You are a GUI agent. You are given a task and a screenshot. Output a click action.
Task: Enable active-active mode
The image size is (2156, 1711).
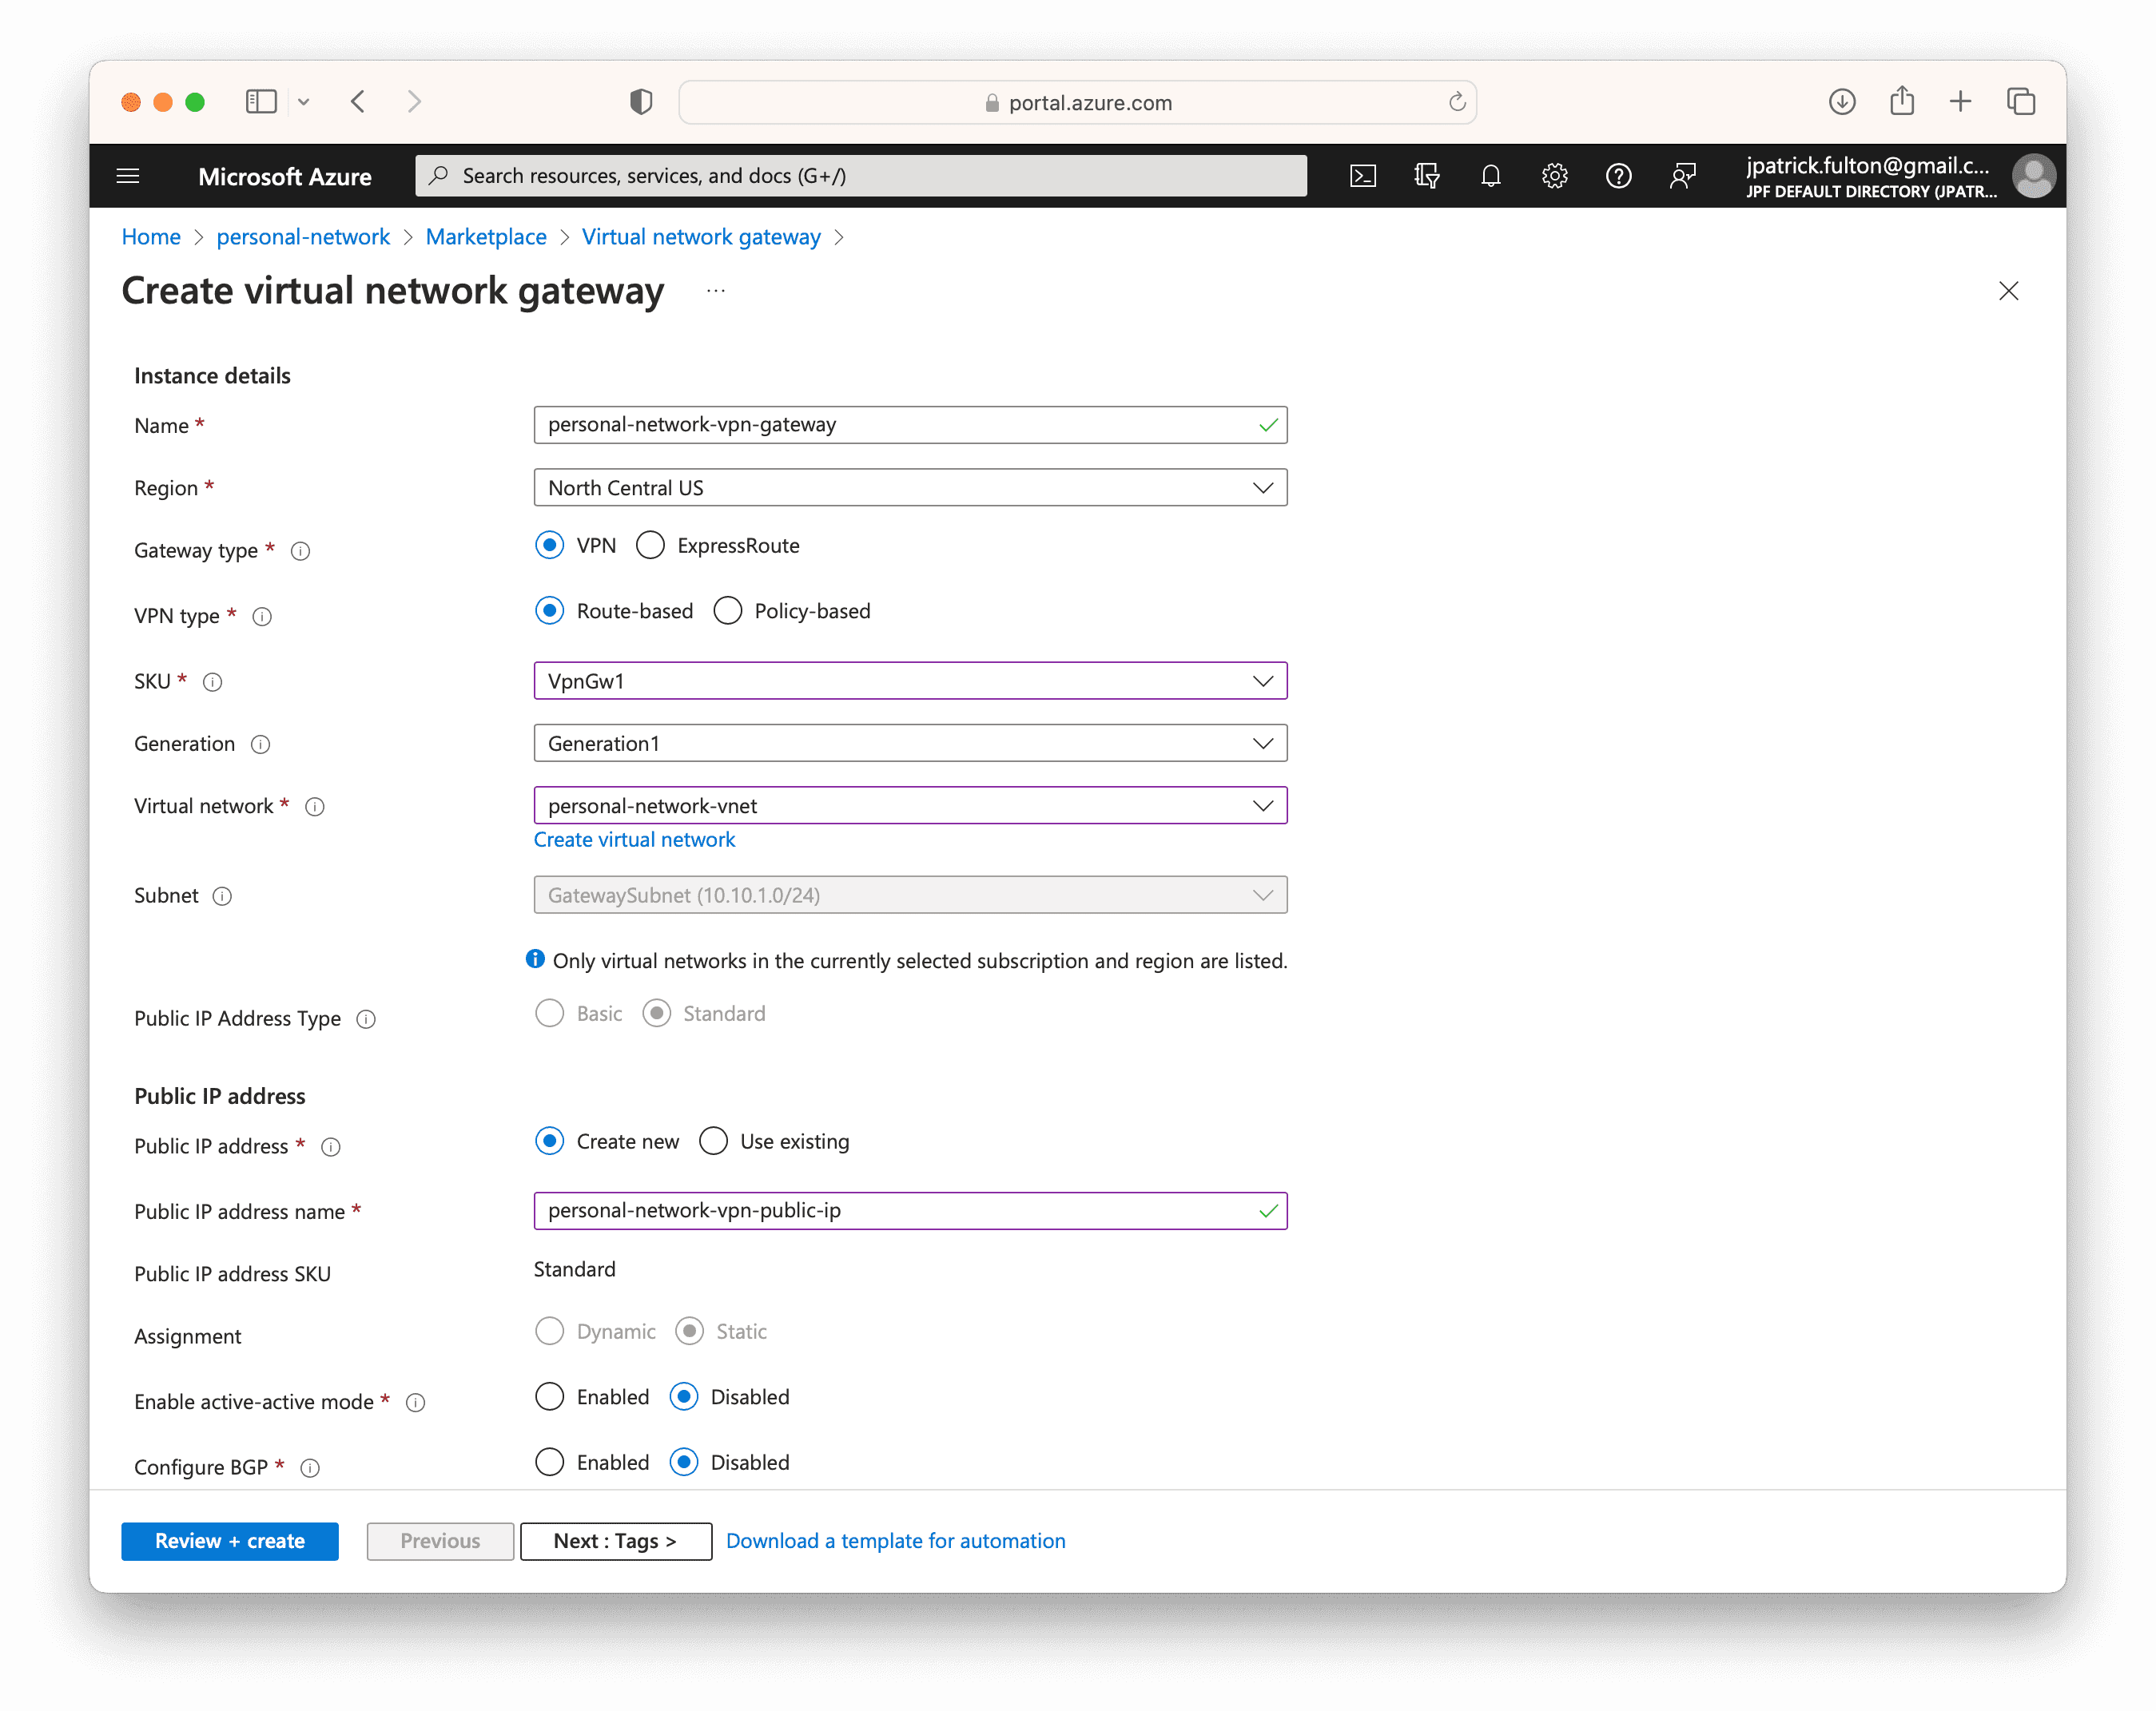click(x=550, y=1397)
